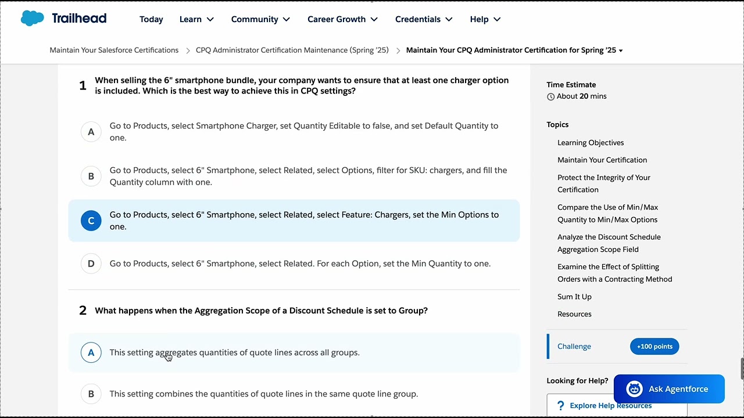Expand the Help menu
The image size is (744, 418).
pos(485,19)
